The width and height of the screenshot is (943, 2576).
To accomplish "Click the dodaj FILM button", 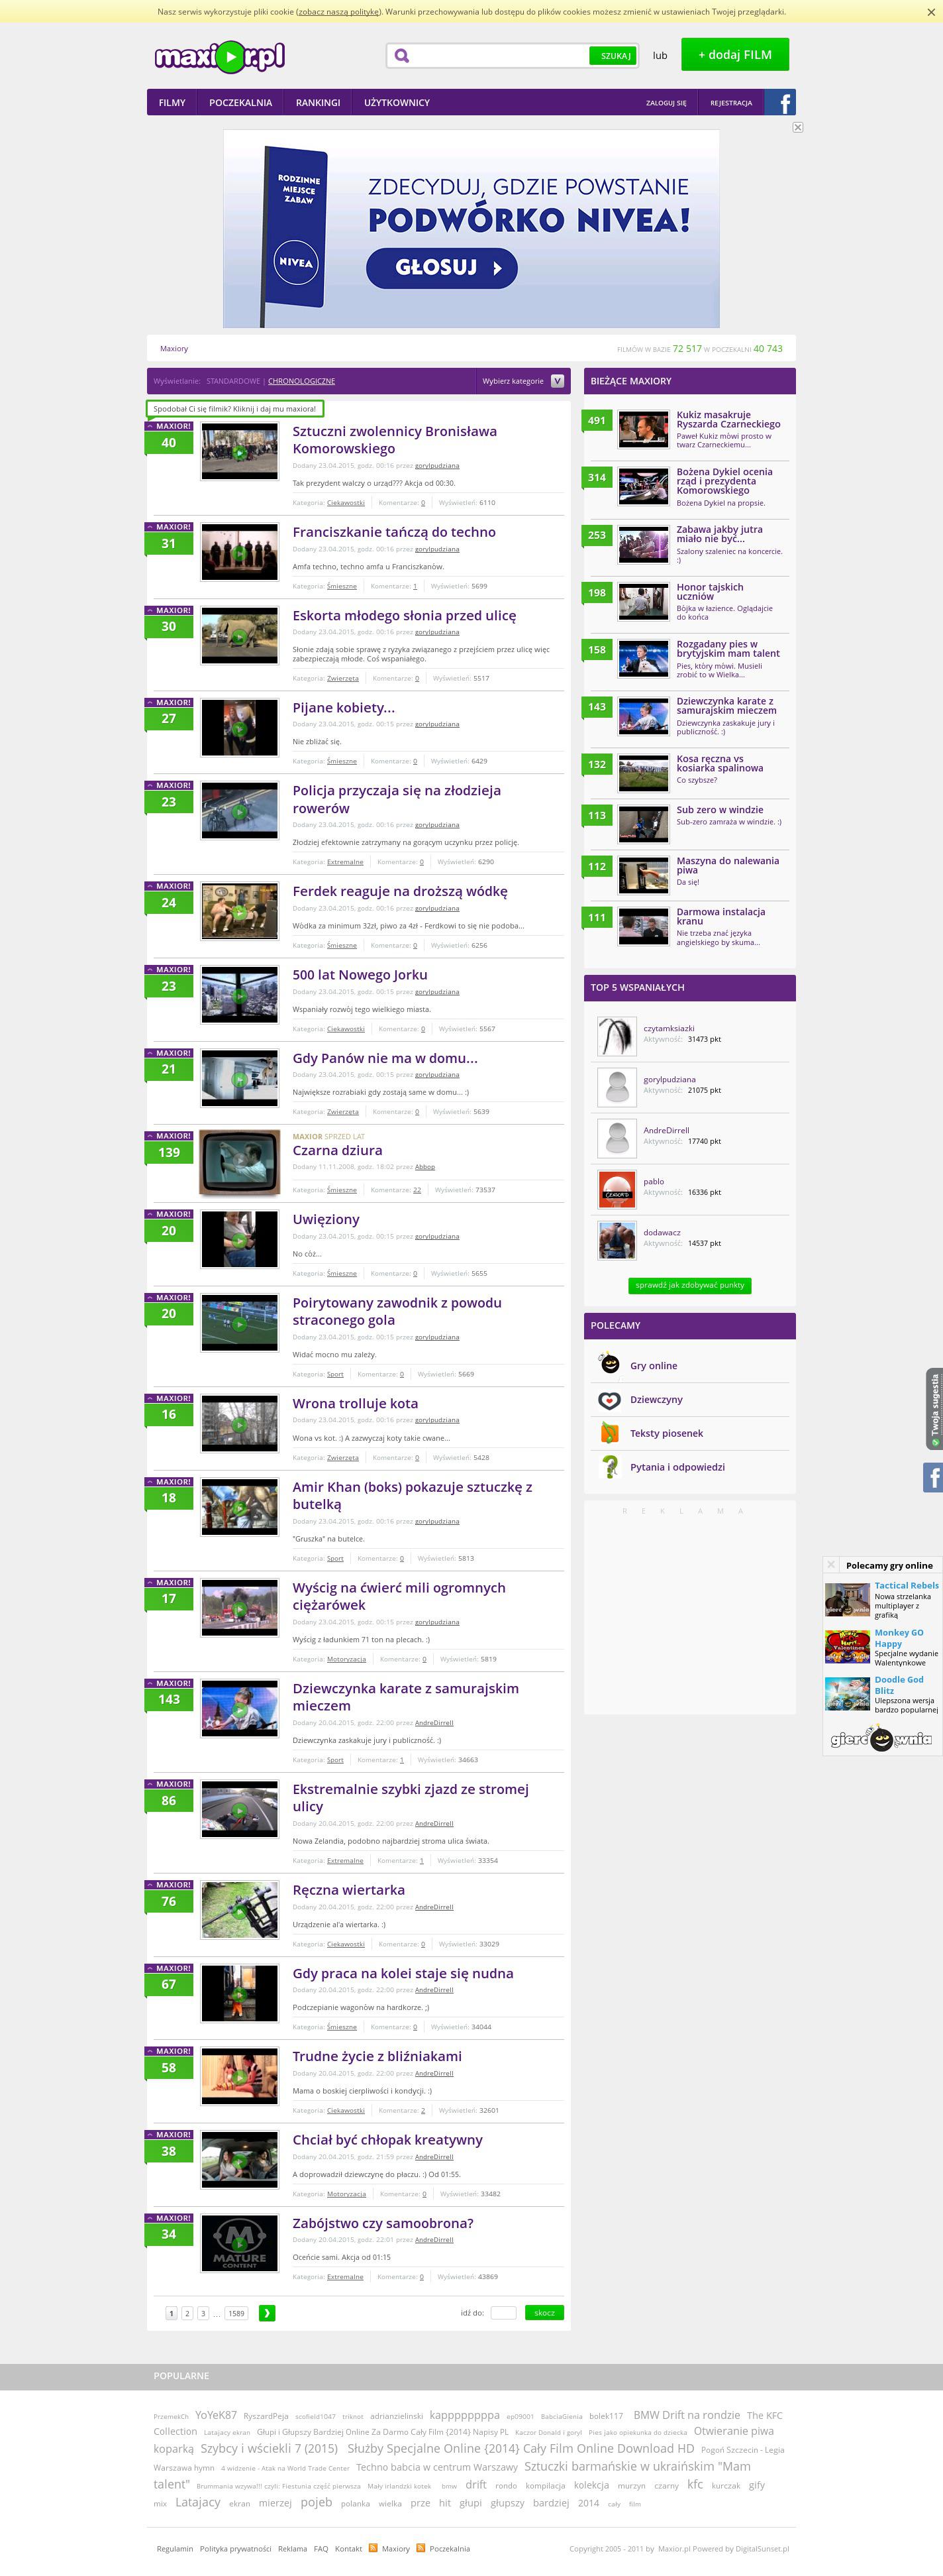I will pyautogui.click(x=734, y=55).
